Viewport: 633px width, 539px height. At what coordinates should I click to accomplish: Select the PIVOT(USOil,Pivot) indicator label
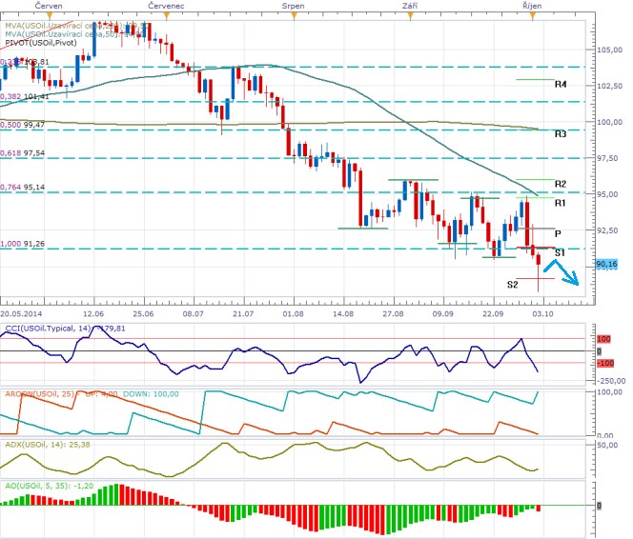[x=44, y=43]
